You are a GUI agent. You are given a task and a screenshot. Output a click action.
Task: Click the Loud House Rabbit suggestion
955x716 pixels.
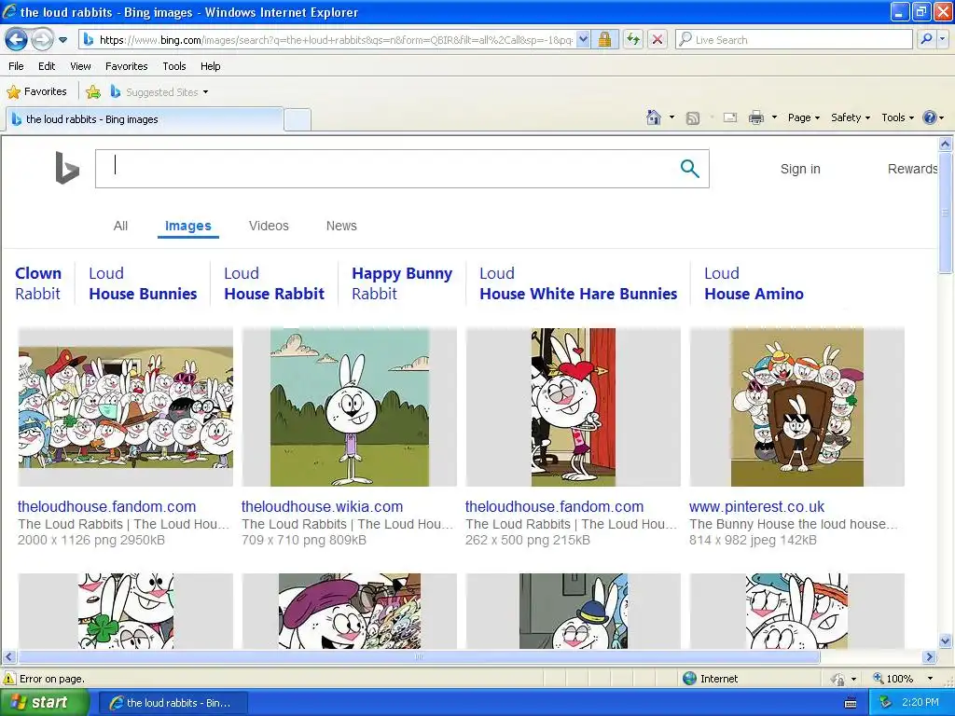pos(274,283)
